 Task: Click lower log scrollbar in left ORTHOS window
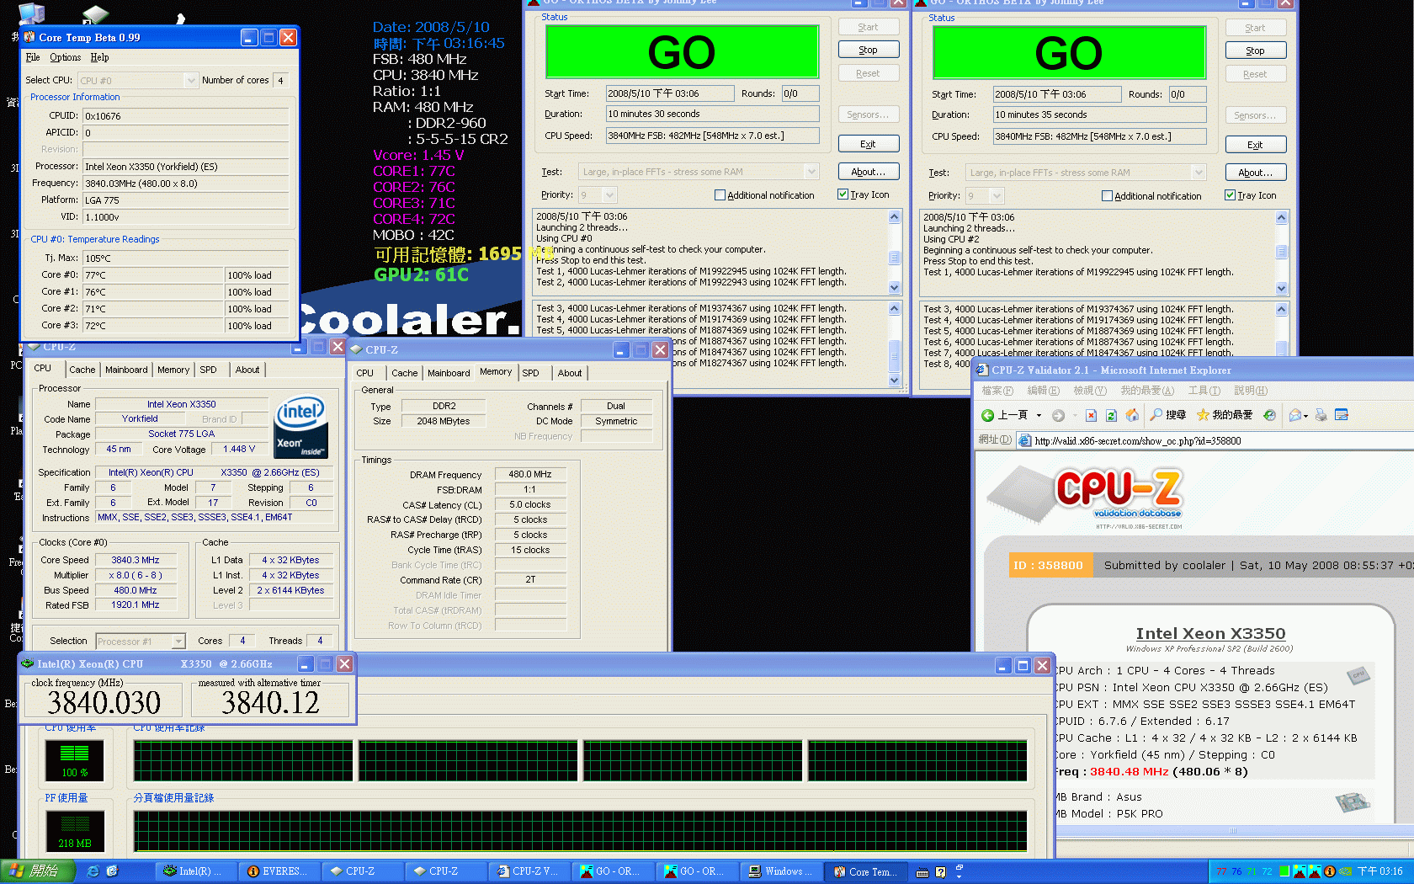coord(895,344)
